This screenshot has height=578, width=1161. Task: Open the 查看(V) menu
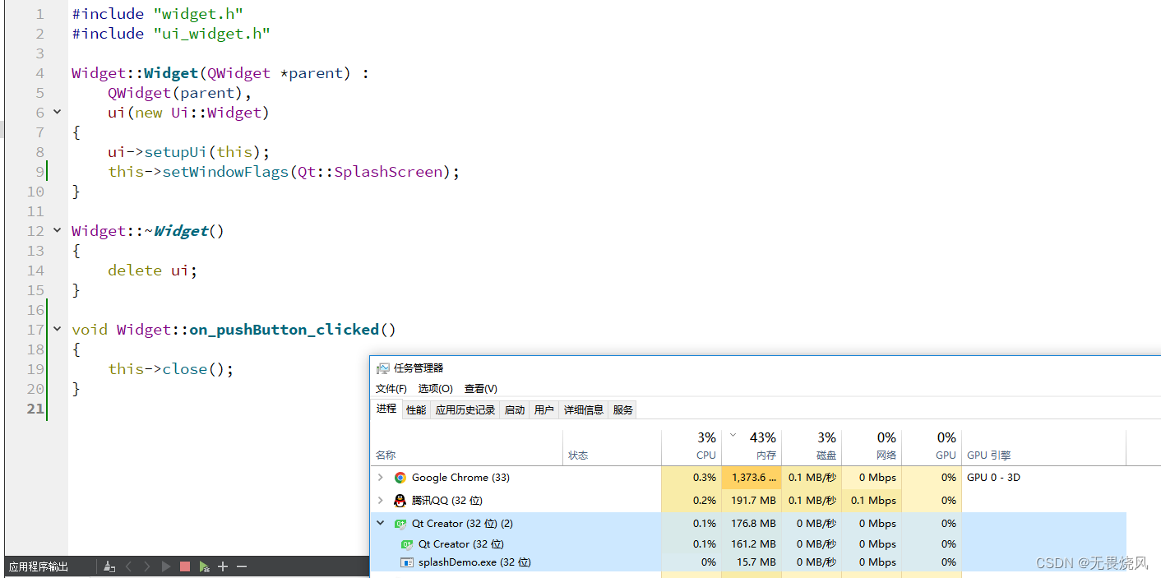480,388
